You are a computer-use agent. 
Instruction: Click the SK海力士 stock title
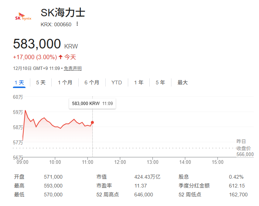click(63, 13)
